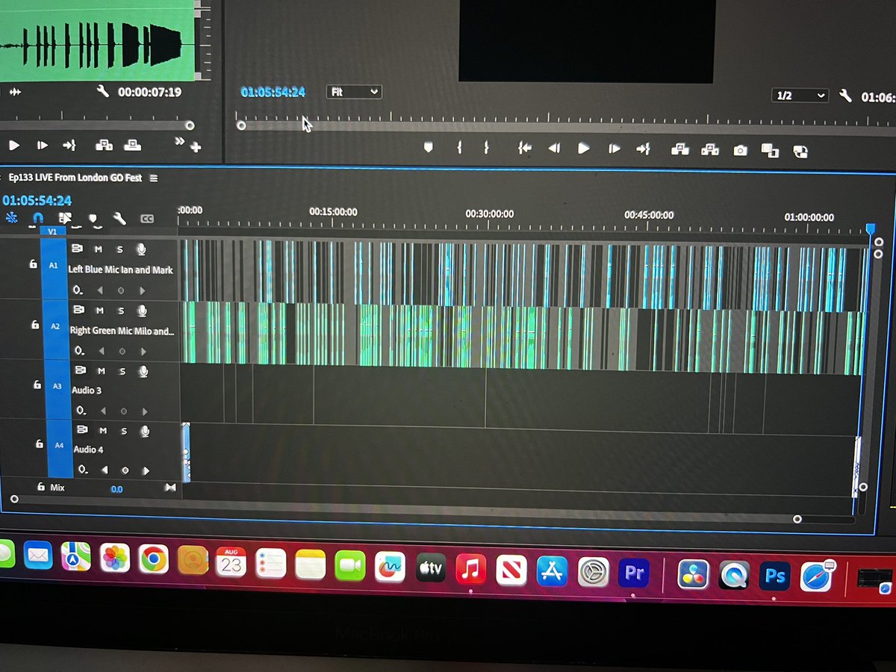Enable voice-over record on Audio 3
The width and height of the screenshot is (896, 672).
[143, 371]
